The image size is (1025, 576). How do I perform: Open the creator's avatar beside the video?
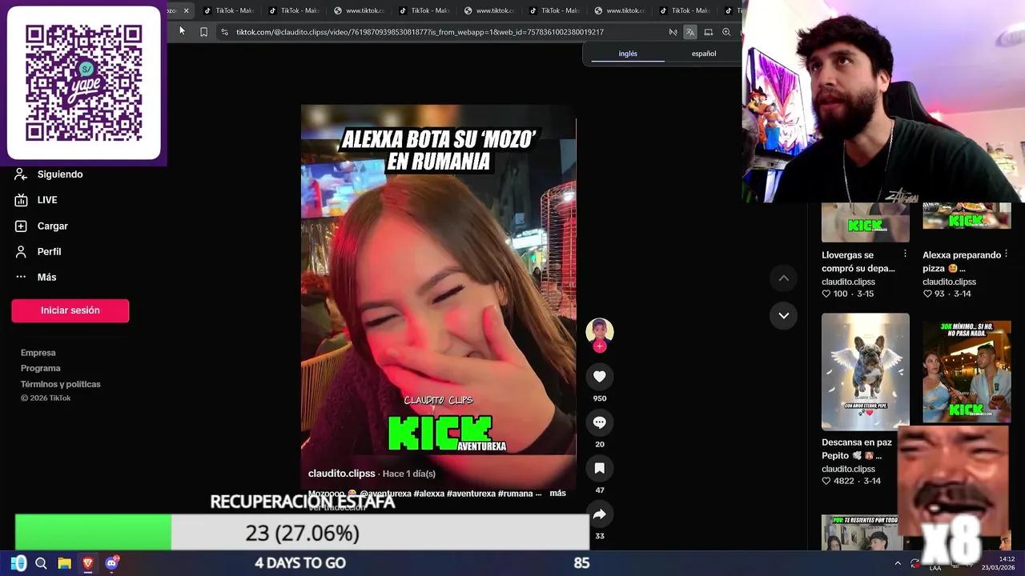click(600, 331)
